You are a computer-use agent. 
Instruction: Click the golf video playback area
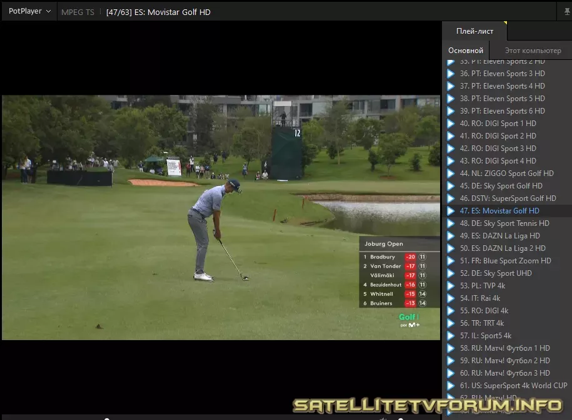point(221,217)
